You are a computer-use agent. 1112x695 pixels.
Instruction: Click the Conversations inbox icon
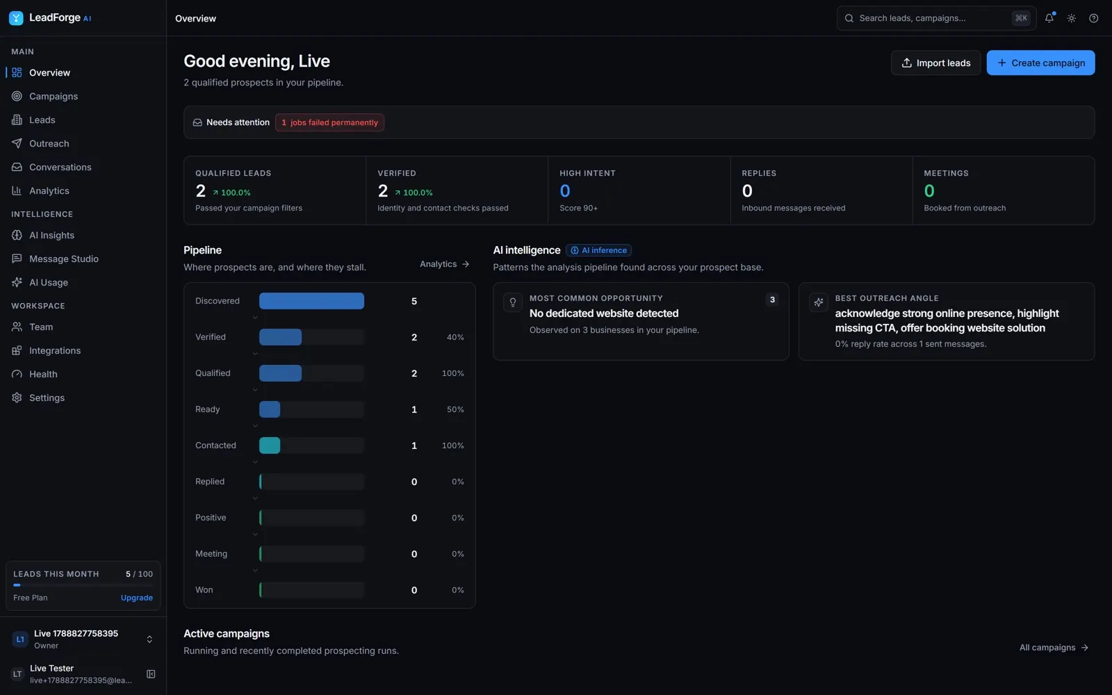pos(17,167)
